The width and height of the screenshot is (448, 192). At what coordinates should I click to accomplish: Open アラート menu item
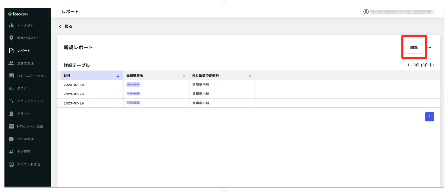[x=28, y=114]
